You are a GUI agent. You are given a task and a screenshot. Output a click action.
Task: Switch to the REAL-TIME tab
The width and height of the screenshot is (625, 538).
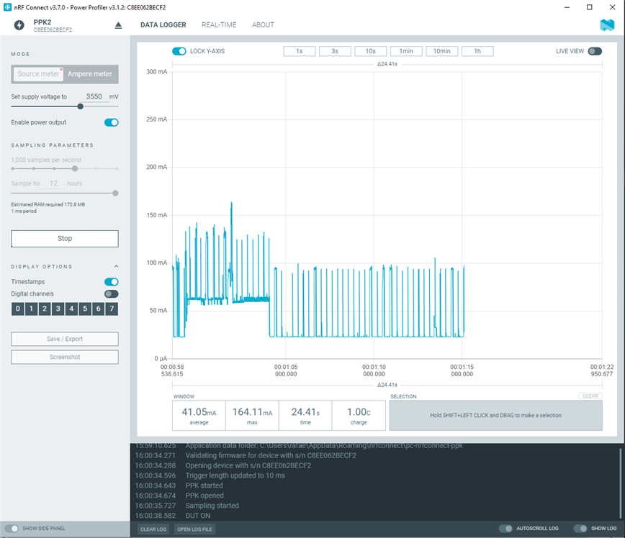[x=218, y=24]
